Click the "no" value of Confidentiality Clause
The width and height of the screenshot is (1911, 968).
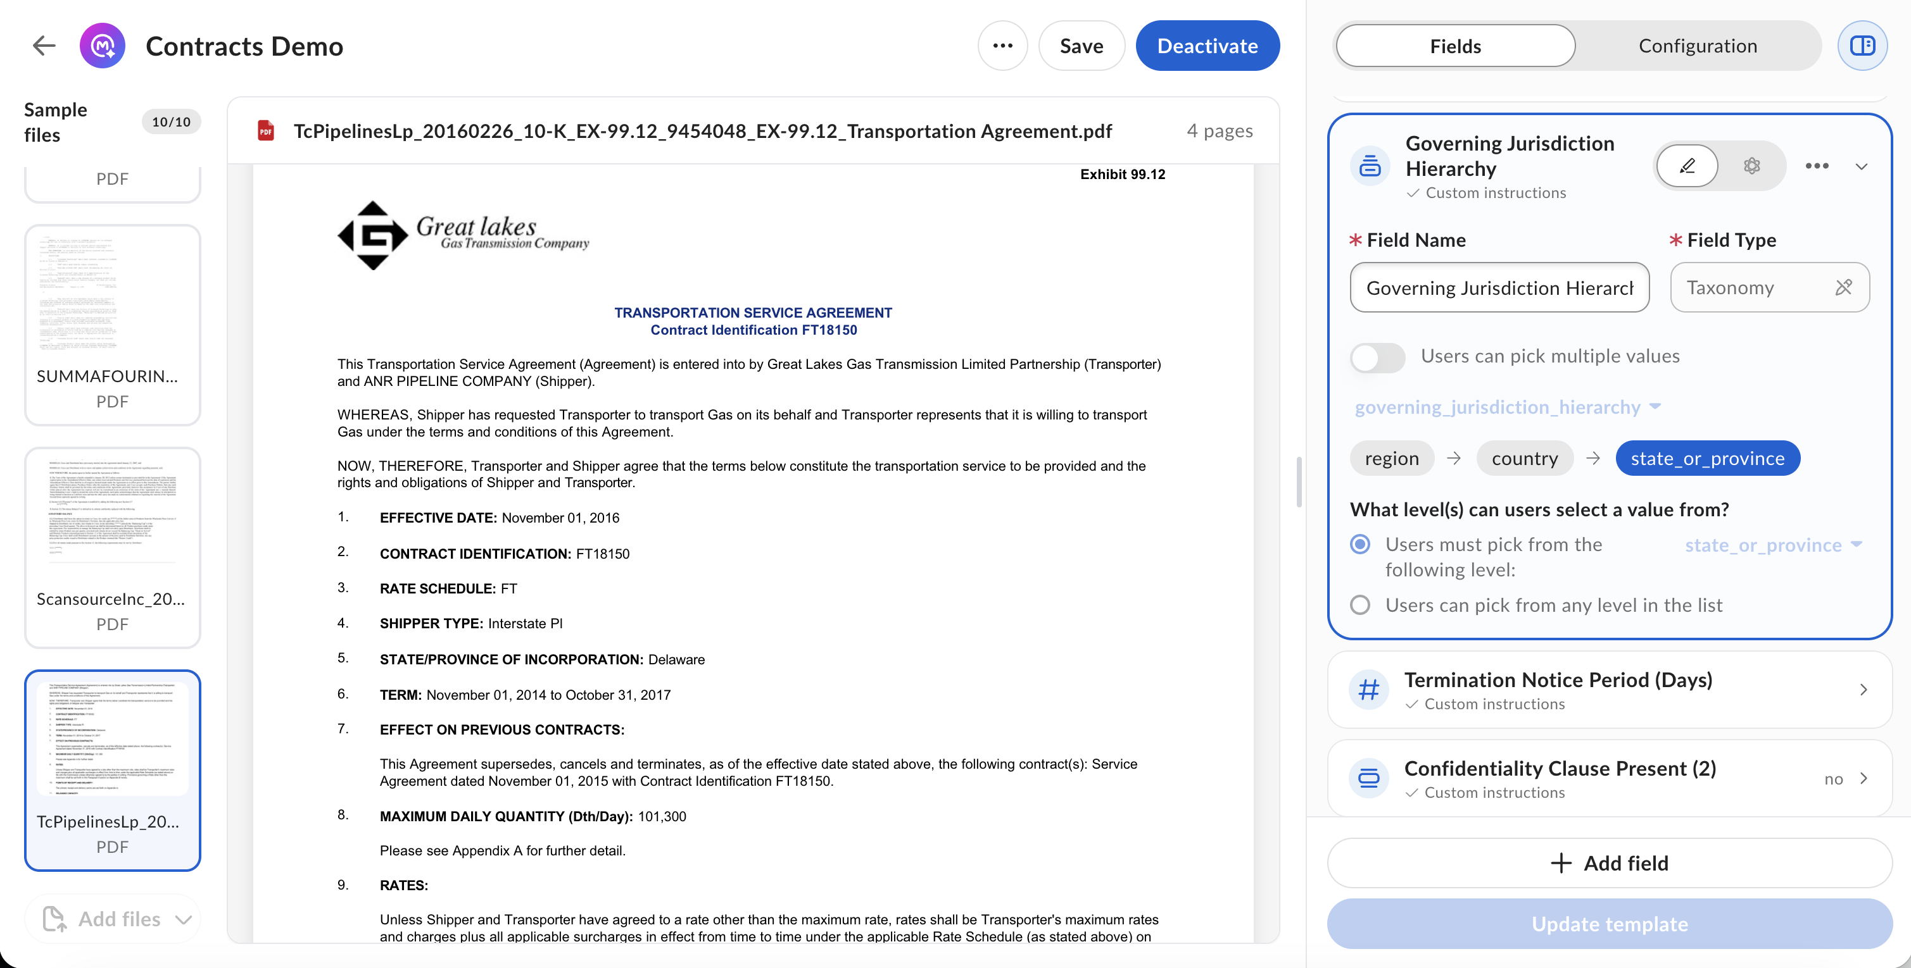pos(1833,779)
